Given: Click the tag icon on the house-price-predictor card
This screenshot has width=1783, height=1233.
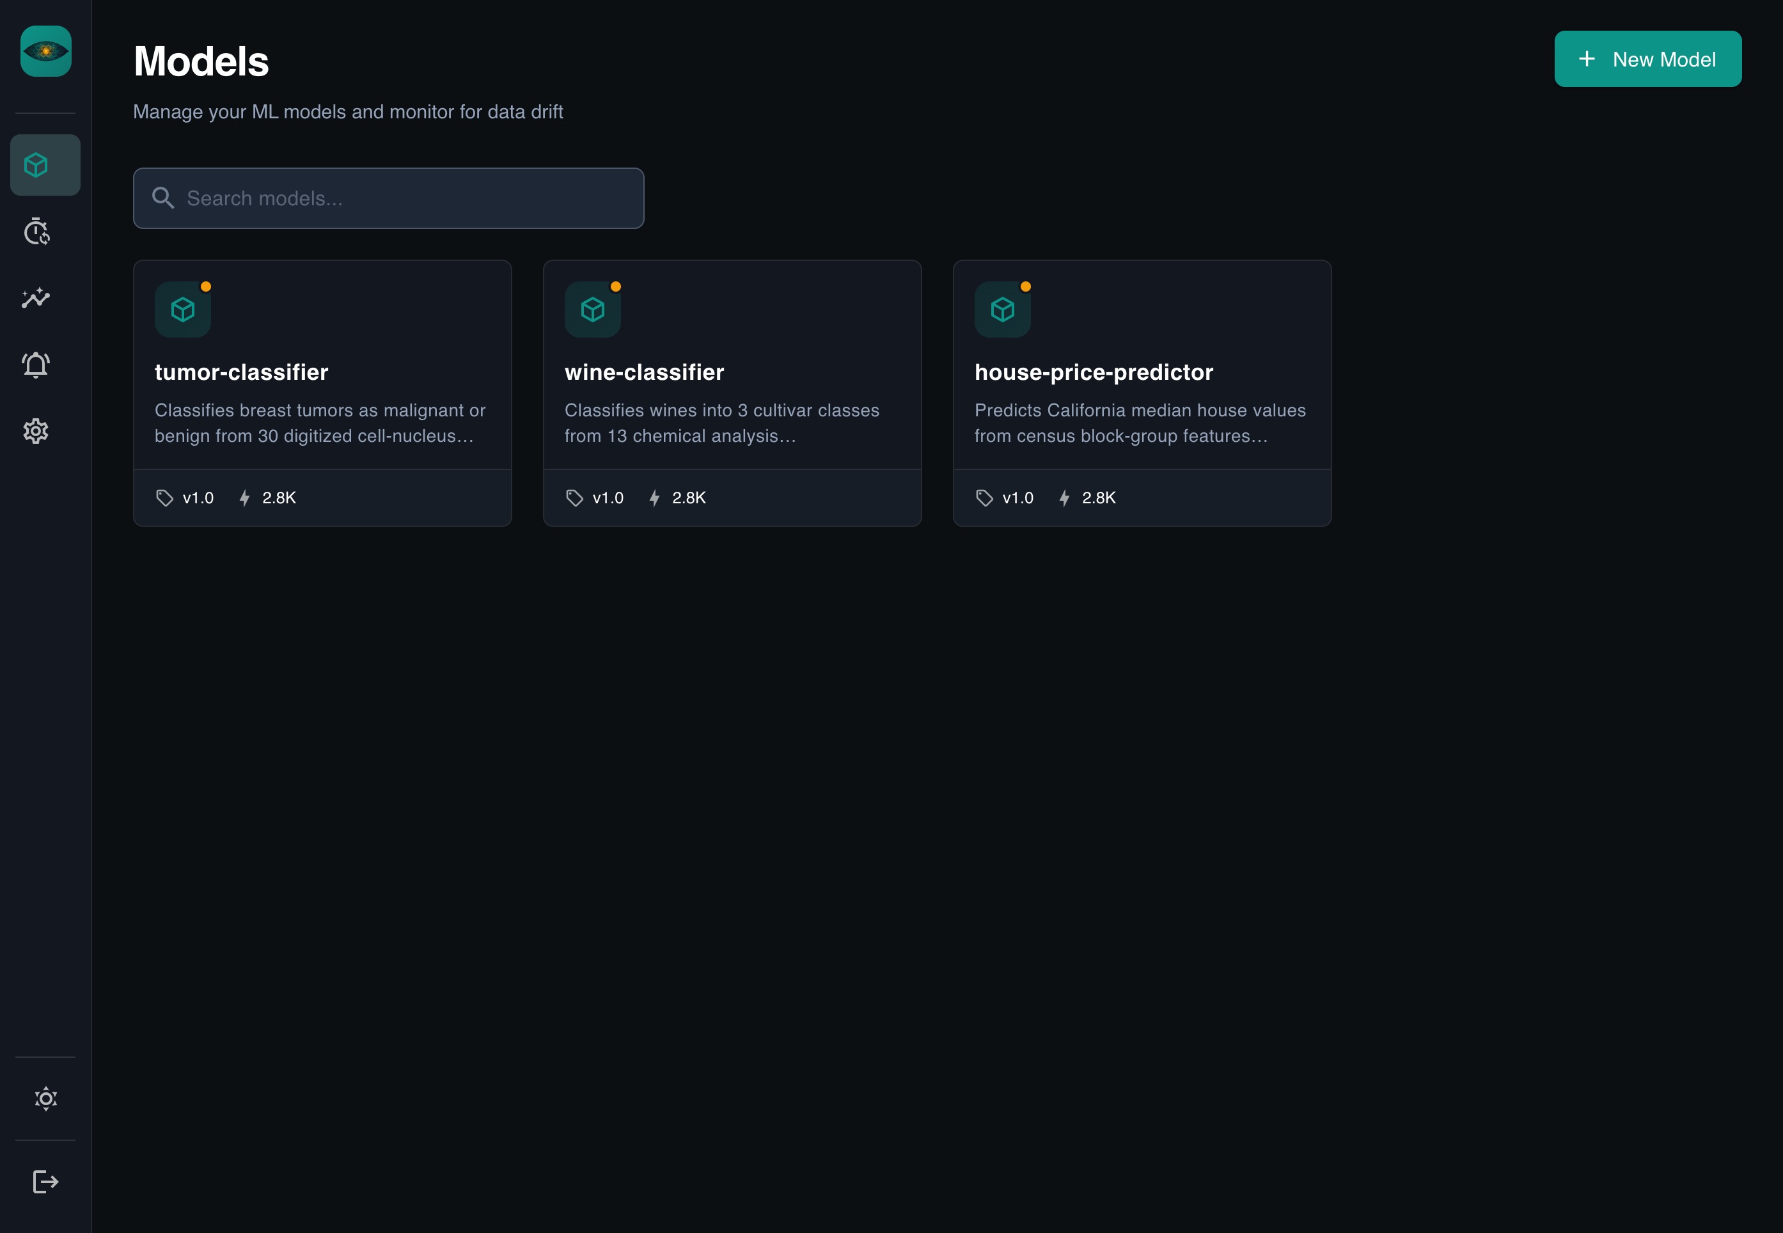Looking at the screenshot, I should [984, 498].
